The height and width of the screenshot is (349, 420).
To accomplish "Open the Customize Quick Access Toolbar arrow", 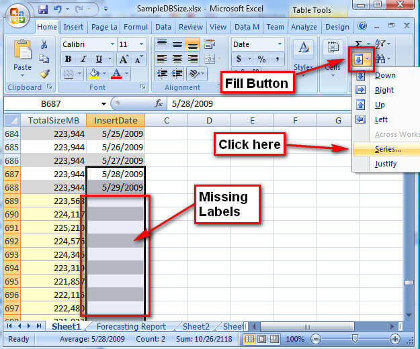I will click(106, 9).
